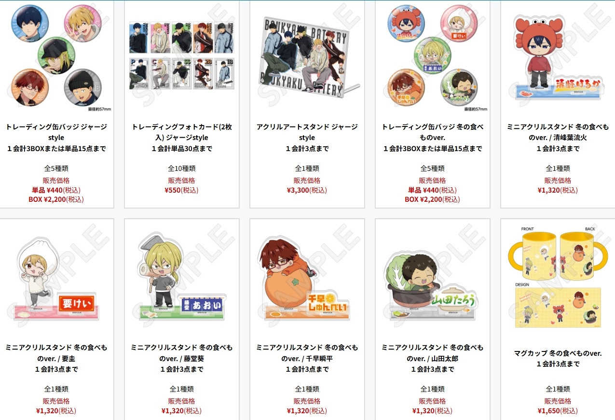Image resolution: width=615 pixels, height=420 pixels.
Task: Open マグカップ 冬の食べものver. title link
Action: click(558, 353)
